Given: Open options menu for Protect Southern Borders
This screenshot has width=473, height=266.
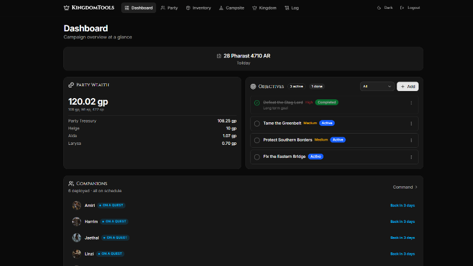Looking at the screenshot, I should [x=411, y=140].
